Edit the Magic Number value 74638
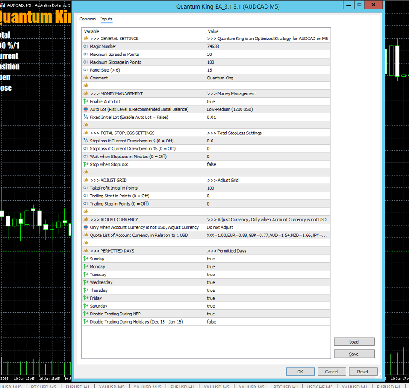This screenshot has height=388, width=409. click(x=268, y=46)
